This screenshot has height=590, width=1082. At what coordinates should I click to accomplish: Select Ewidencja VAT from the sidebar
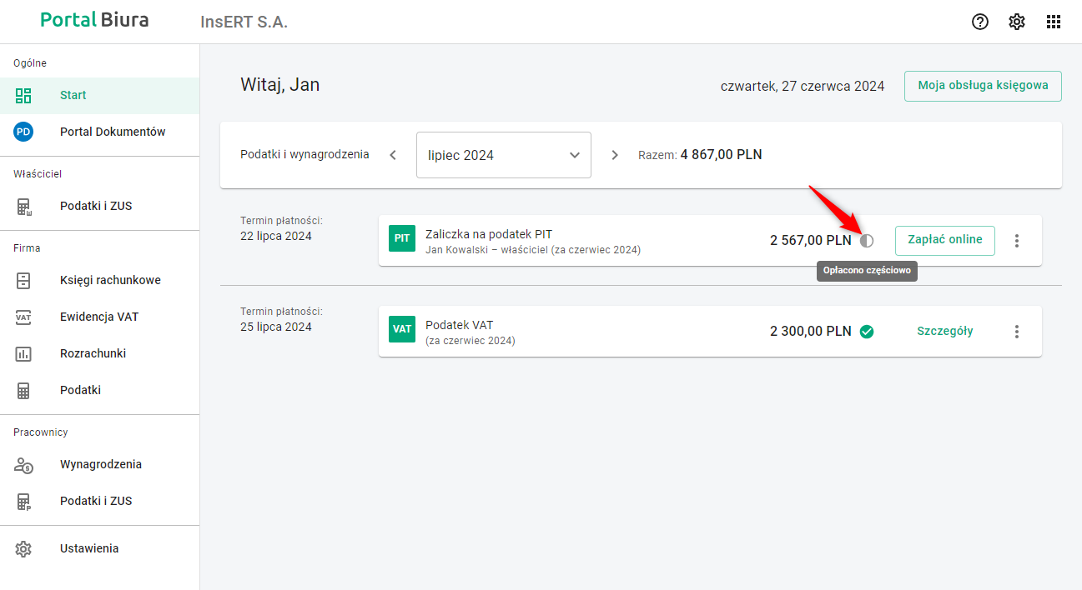click(99, 317)
